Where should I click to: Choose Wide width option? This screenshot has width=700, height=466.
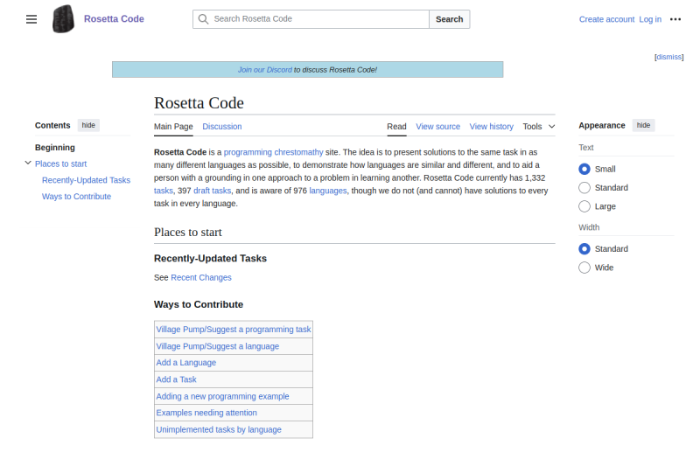[584, 268]
